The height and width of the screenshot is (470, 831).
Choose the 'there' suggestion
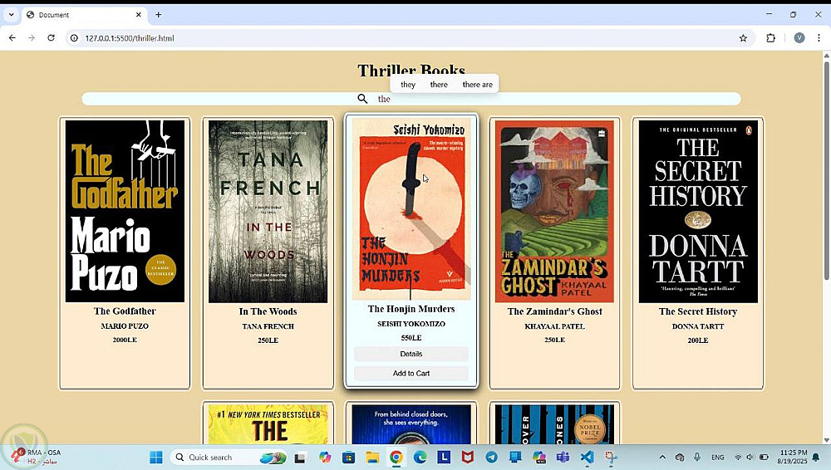click(439, 84)
